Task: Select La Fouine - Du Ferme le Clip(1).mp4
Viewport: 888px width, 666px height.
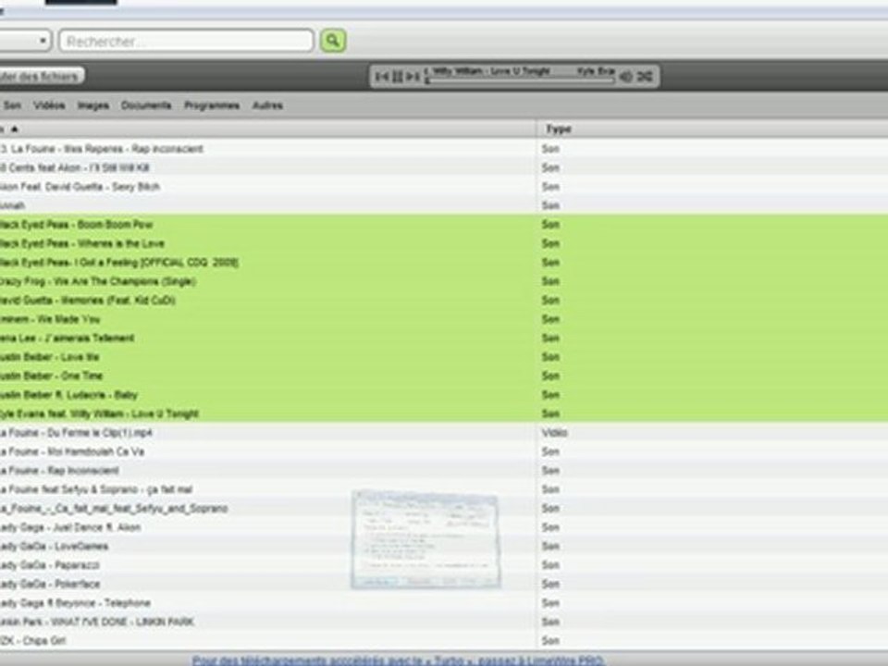Action: (x=444, y=433)
